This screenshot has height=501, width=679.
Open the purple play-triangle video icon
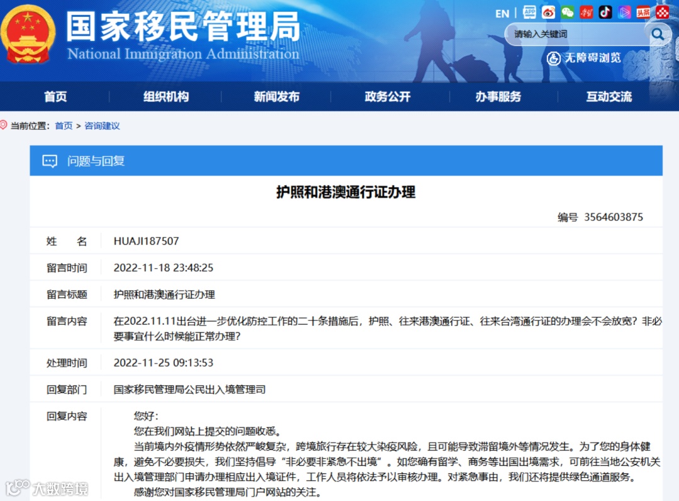pyautogui.click(x=624, y=12)
